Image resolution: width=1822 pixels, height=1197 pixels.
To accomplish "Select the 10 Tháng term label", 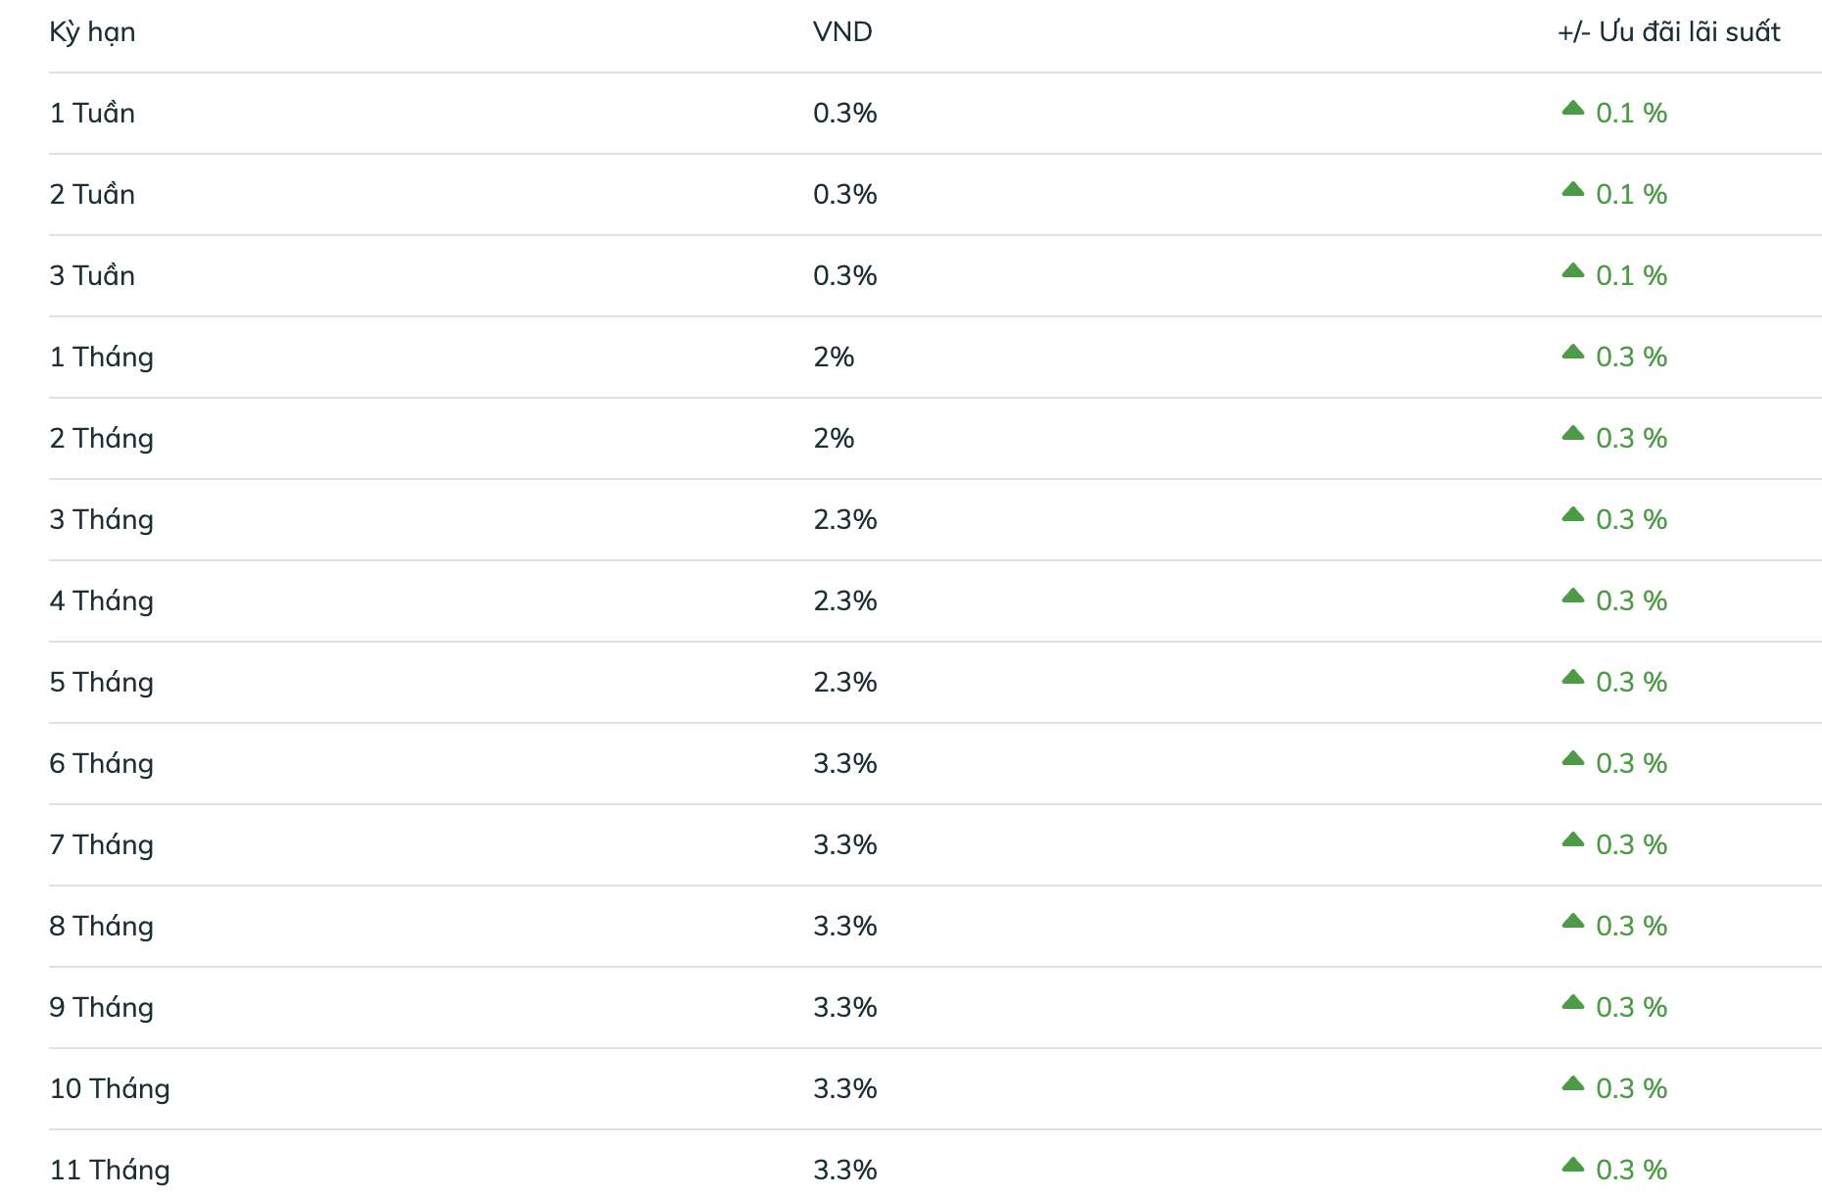I will tap(110, 1089).
